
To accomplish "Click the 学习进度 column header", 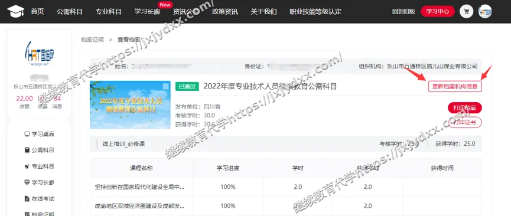I will [228, 168].
